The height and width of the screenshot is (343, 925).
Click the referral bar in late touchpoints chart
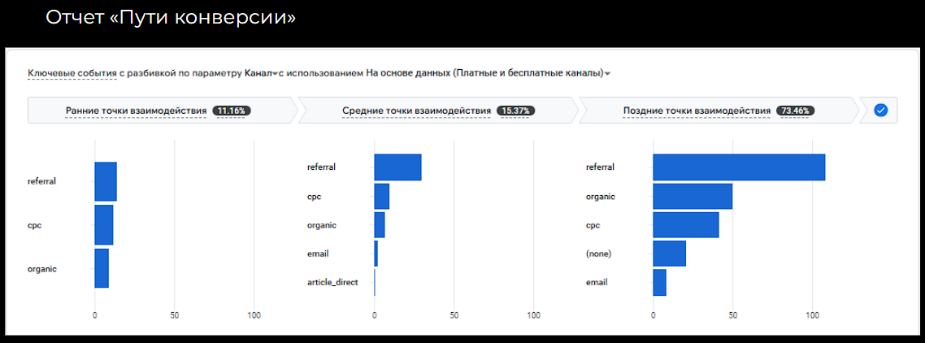pos(739,167)
